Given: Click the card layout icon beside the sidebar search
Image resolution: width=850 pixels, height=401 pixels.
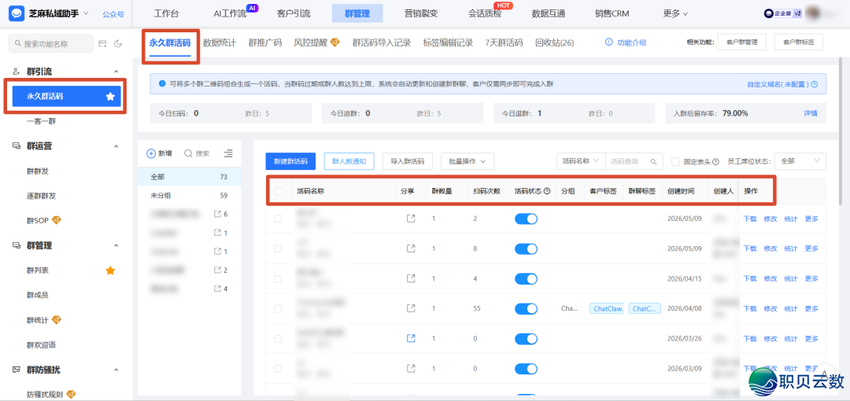Looking at the screenshot, I should [x=102, y=44].
